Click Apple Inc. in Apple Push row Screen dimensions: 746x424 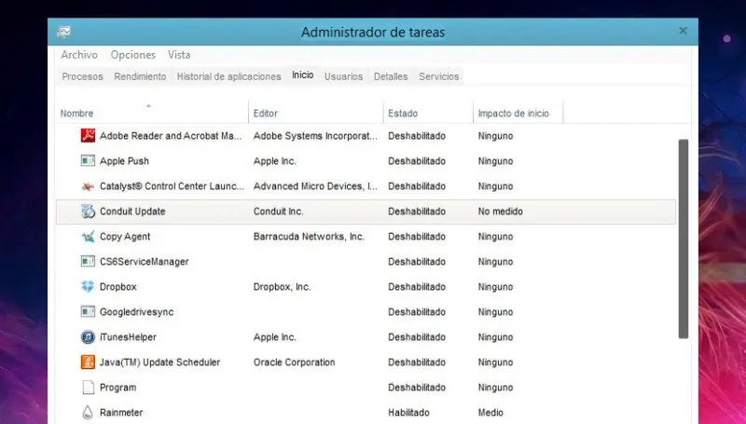[274, 161]
